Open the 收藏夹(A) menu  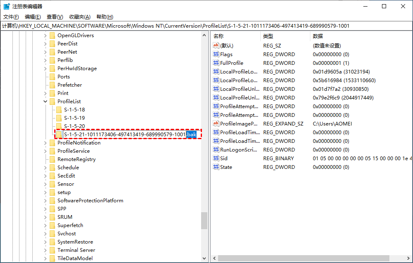(x=80, y=17)
